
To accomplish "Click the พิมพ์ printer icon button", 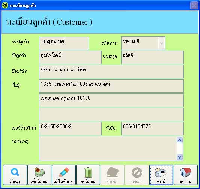I will click(x=161, y=175).
